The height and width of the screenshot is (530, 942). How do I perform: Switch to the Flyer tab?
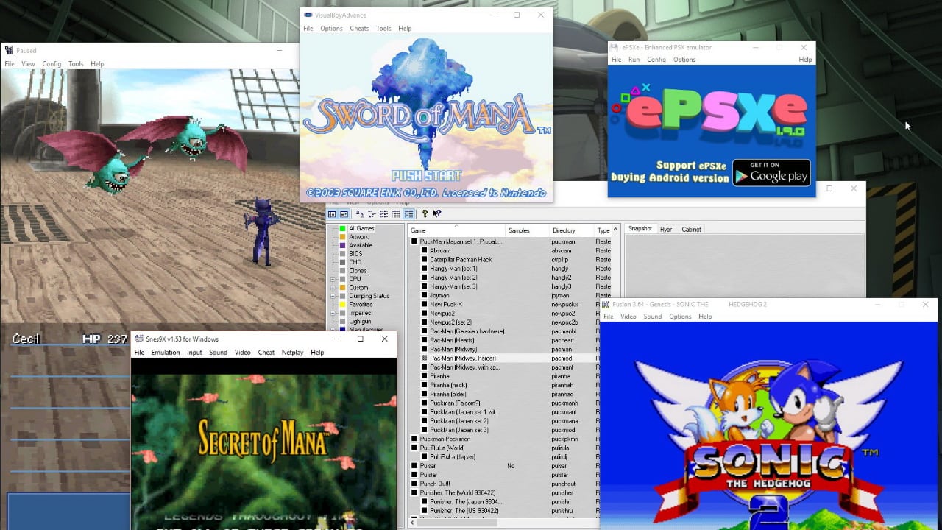point(666,230)
